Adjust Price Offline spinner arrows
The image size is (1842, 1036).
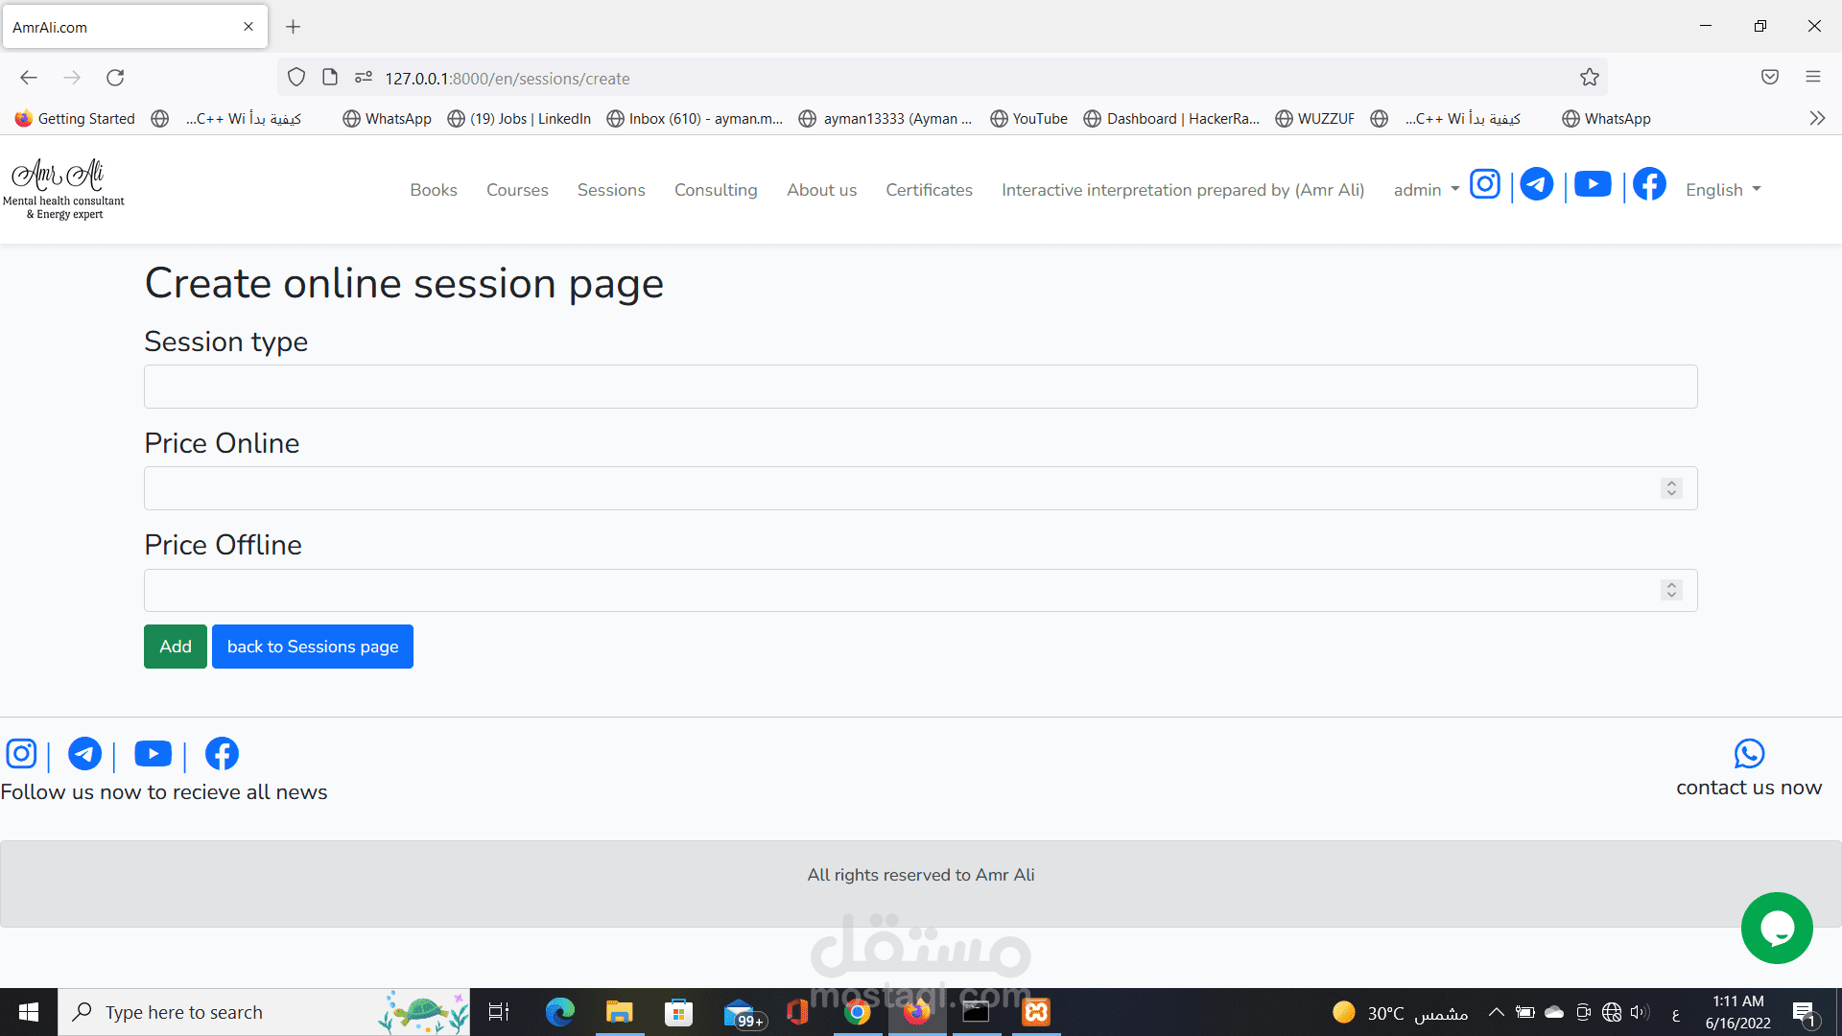coord(1671,590)
